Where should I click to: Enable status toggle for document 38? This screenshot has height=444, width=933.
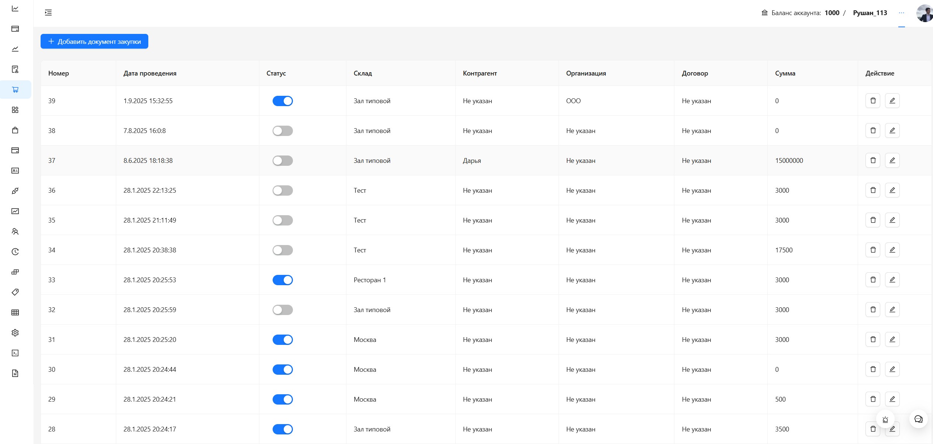283,131
